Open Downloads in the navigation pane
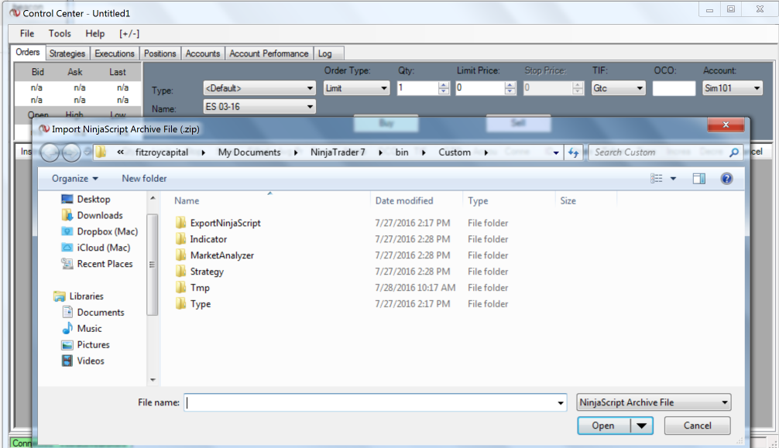 coord(92,215)
